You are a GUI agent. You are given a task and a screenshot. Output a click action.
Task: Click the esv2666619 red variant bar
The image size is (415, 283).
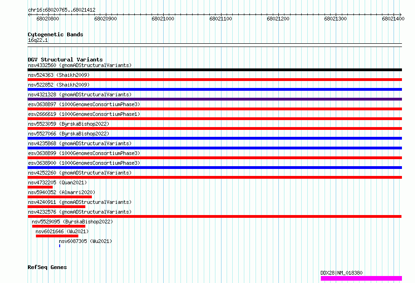[214, 119]
